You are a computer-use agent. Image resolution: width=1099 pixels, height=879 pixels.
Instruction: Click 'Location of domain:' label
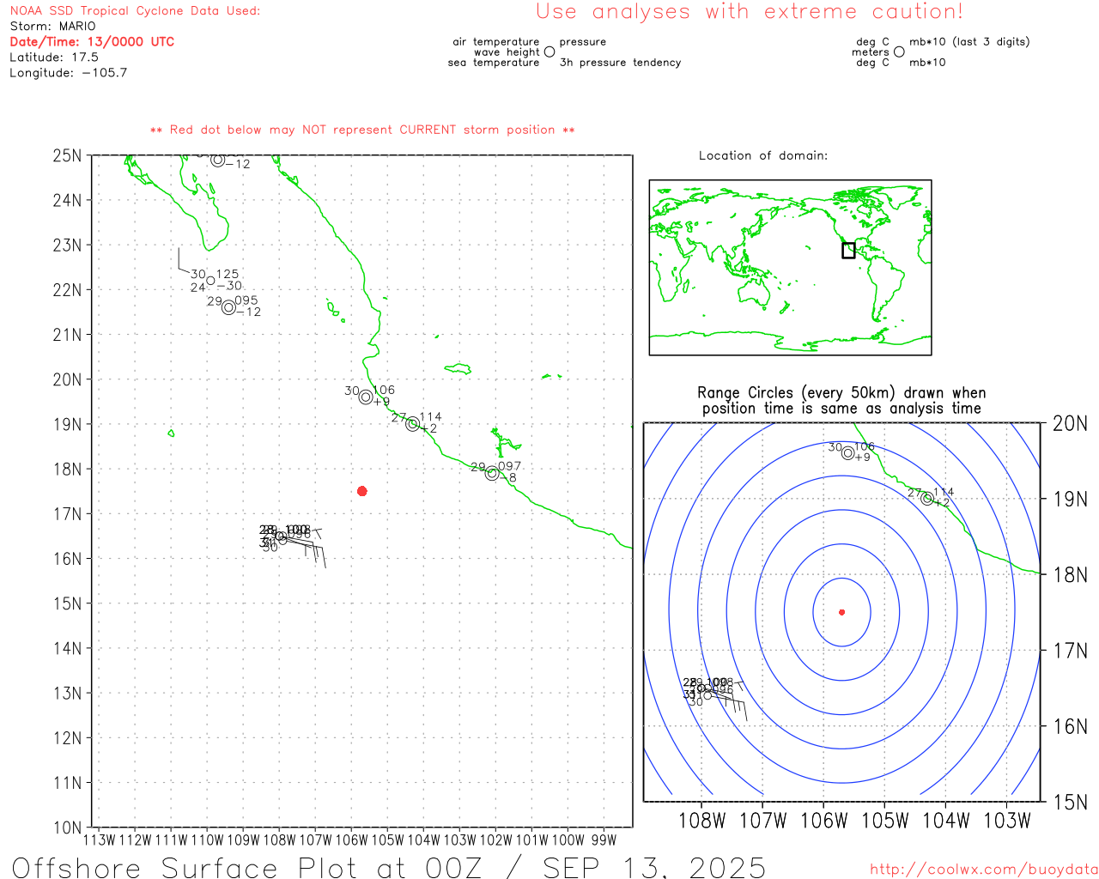(x=763, y=155)
